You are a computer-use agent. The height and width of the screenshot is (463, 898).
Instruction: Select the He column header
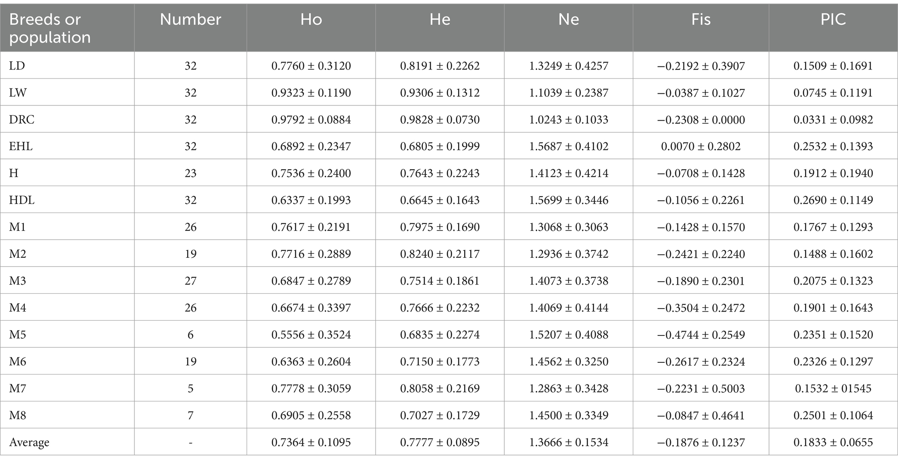440,20
